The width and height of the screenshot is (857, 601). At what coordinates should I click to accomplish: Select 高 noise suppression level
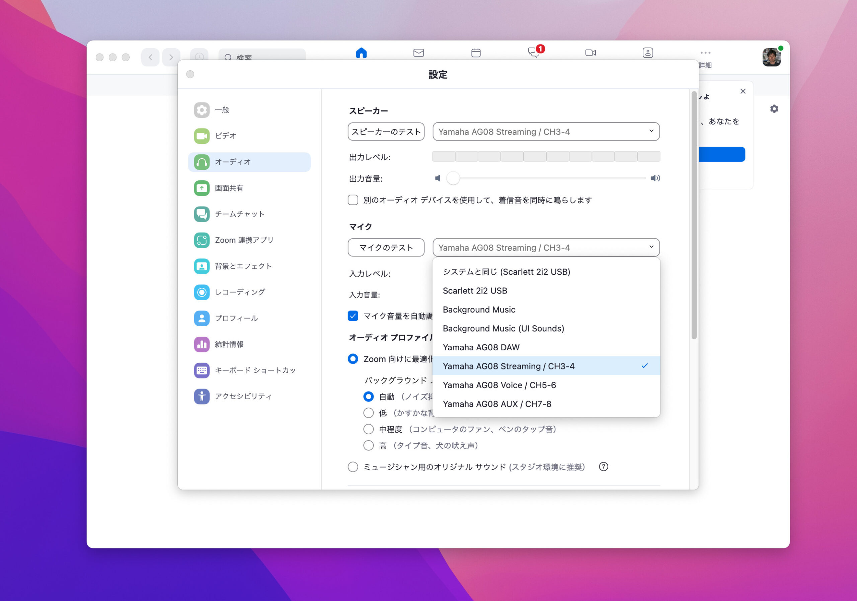(x=368, y=445)
